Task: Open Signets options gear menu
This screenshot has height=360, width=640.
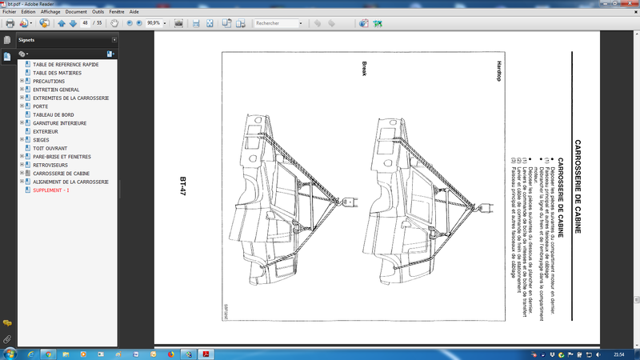Action: coord(23,54)
